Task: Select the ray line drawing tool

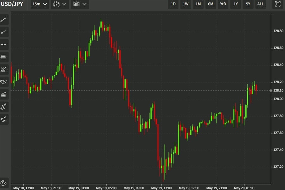Action: click(4, 32)
